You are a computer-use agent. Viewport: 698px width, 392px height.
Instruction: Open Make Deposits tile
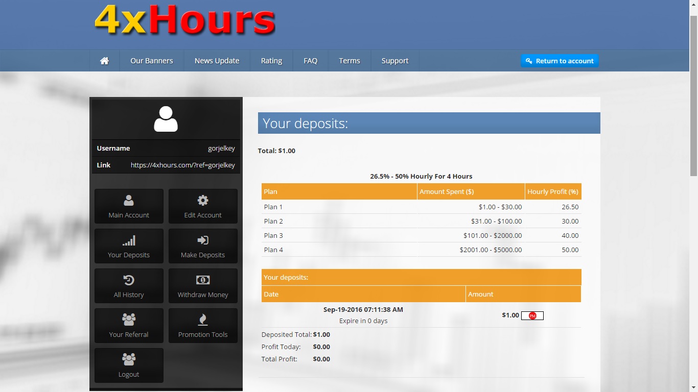coord(203,246)
